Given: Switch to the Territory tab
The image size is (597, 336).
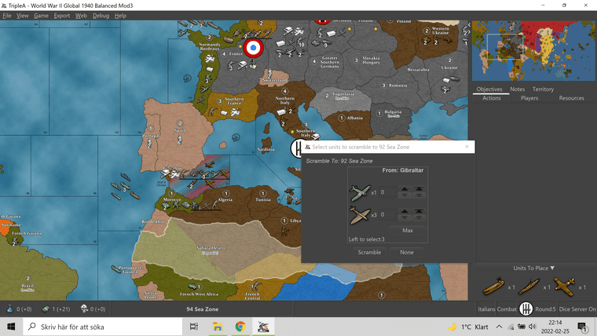Looking at the screenshot, I should click(x=543, y=89).
